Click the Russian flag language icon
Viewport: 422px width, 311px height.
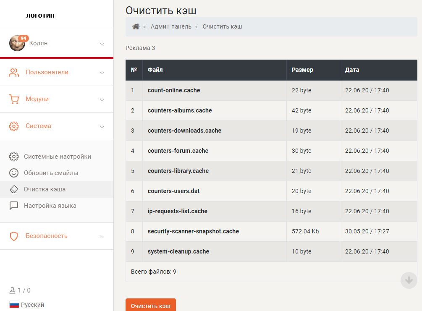point(14,305)
